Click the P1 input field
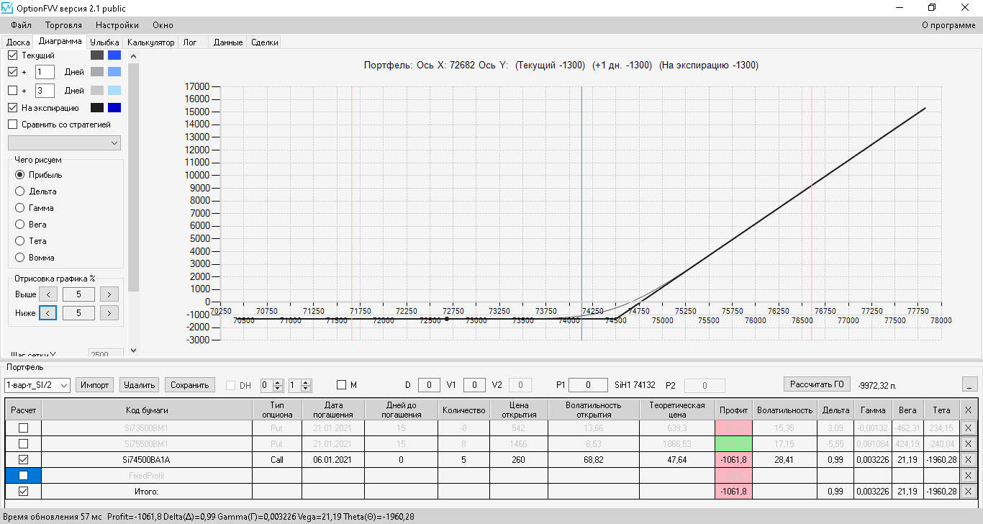The height and width of the screenshot is (524, 983). (x=587, y=385)
